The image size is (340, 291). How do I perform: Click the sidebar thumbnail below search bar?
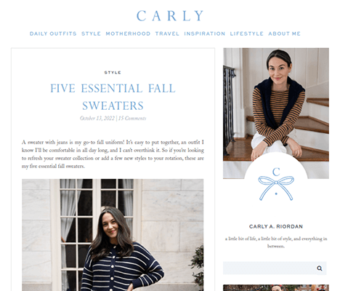click(276, 288)
